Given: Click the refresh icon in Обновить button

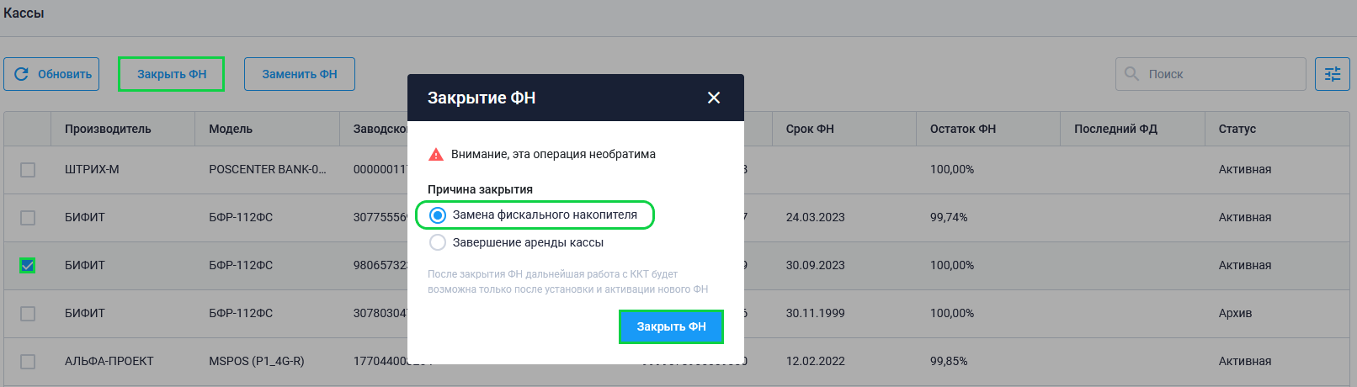Looking at the screenshot, I should click(x=22, y=74).
